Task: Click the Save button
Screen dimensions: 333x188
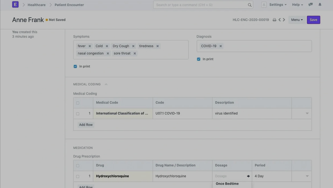Action: point(313,20)
